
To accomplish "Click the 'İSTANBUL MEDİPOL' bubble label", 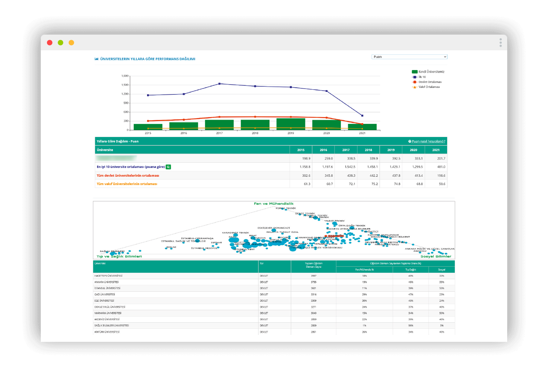I will click(x=204, y=248).
